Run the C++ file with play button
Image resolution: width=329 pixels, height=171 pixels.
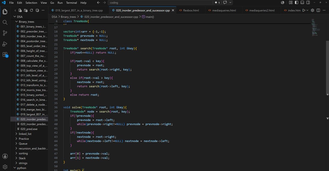(304, 10)
